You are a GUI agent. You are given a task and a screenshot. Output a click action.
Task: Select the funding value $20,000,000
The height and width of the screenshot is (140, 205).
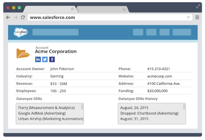(x=157, y=91)
